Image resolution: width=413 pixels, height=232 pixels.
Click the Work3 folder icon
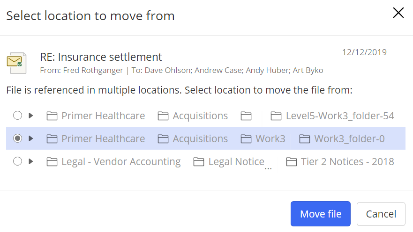tap(246, 139)
